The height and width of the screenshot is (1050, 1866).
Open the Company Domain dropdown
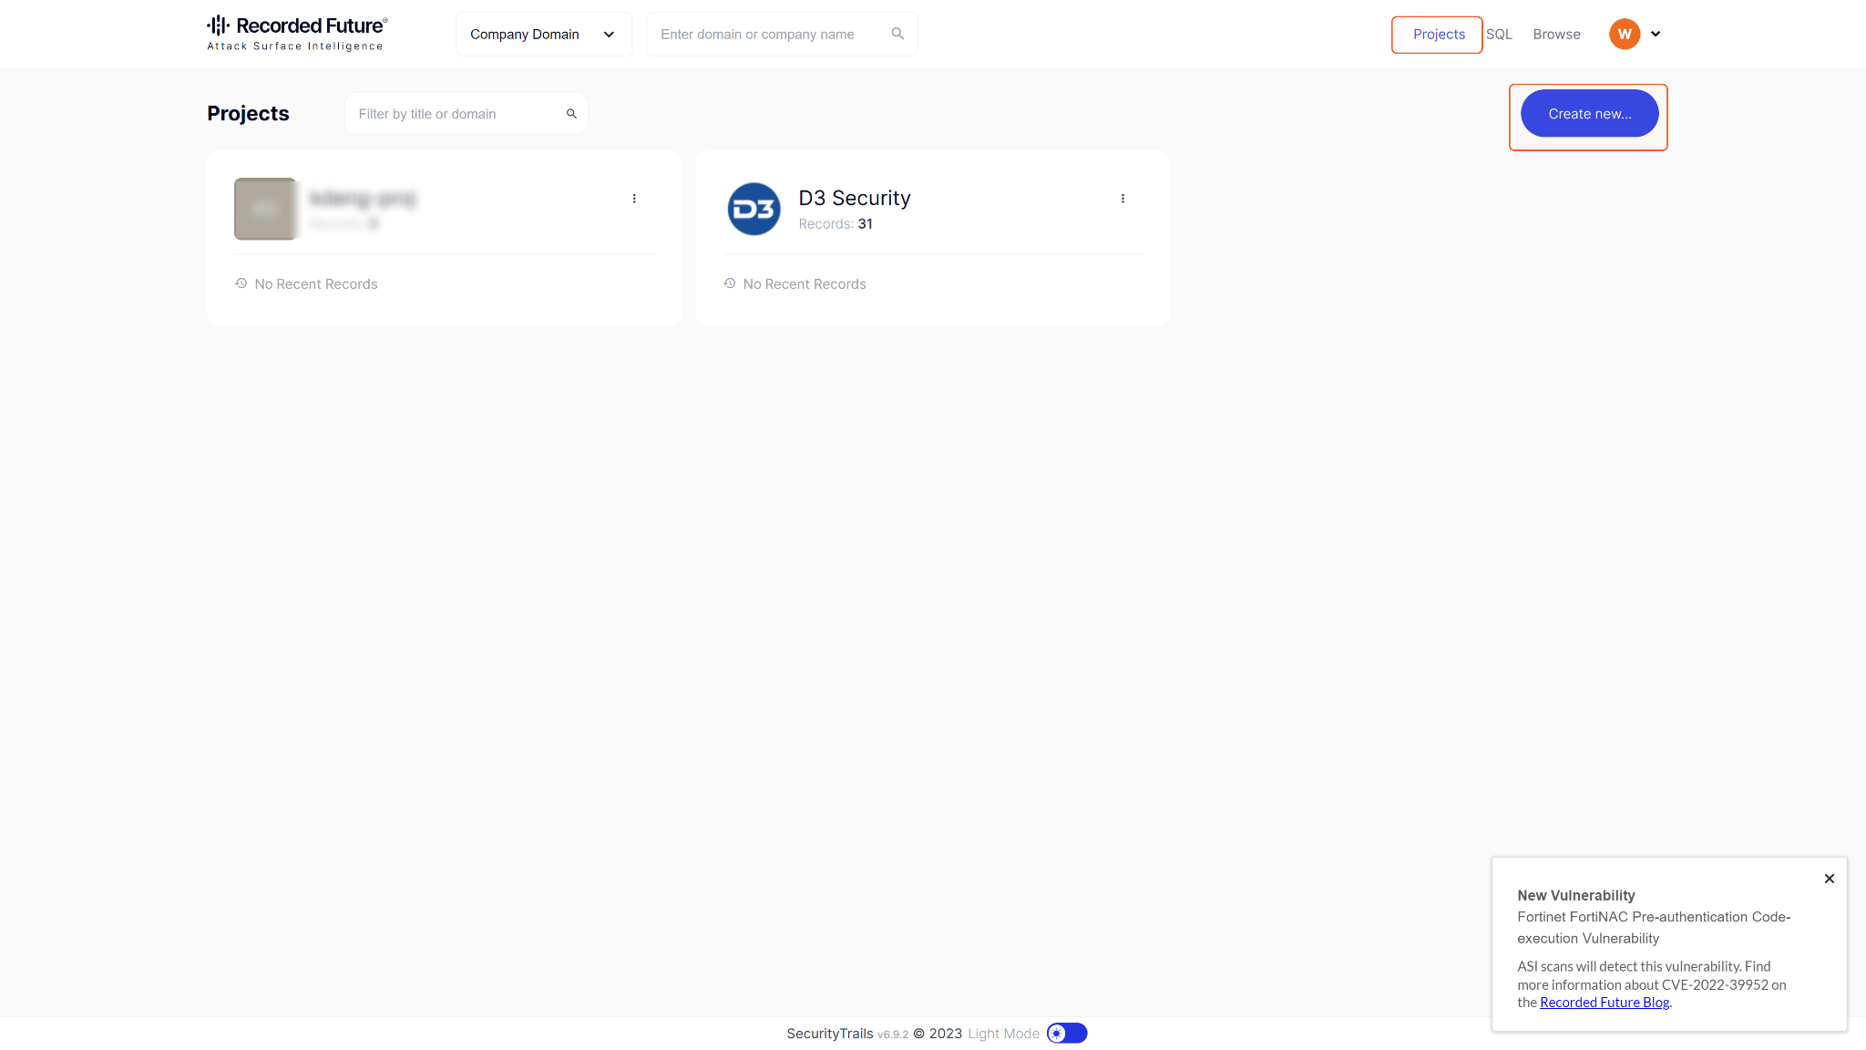pyautogui.click(x=543, y=35)
